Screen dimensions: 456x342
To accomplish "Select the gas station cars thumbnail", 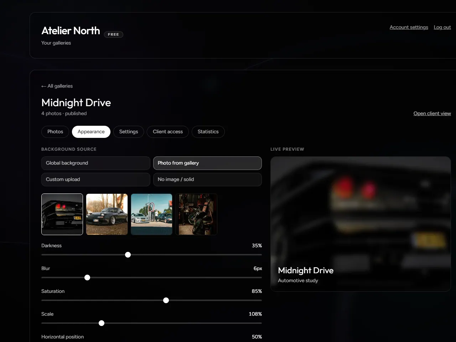I will coord(152,214).
